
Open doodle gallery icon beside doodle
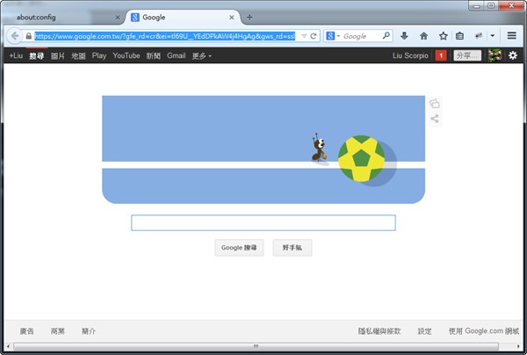(435, 104)
